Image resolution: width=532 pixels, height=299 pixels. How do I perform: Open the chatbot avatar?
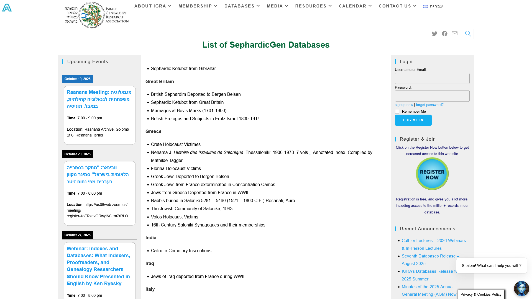tap(521, 288)
